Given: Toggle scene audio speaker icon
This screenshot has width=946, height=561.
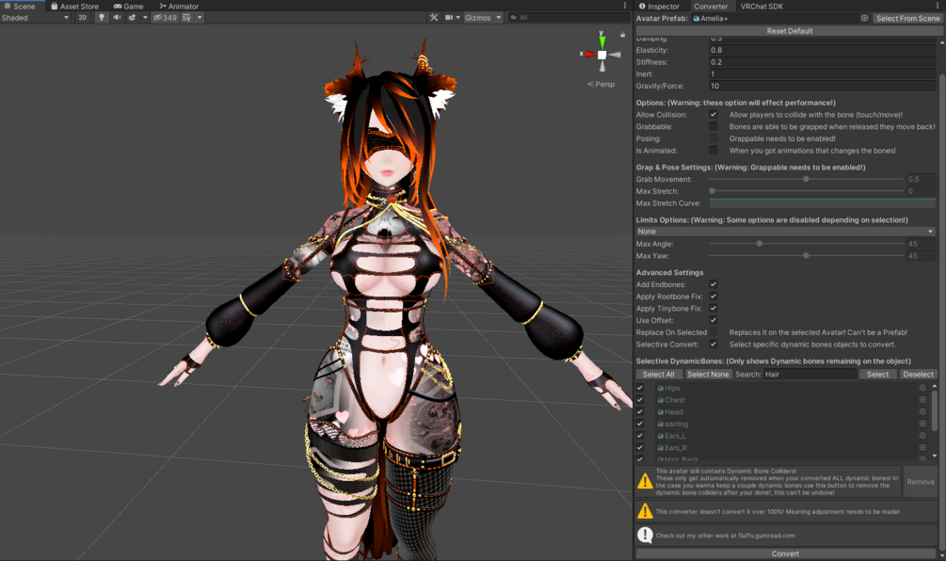Looking at the screenshot, I should pos(117,18).
